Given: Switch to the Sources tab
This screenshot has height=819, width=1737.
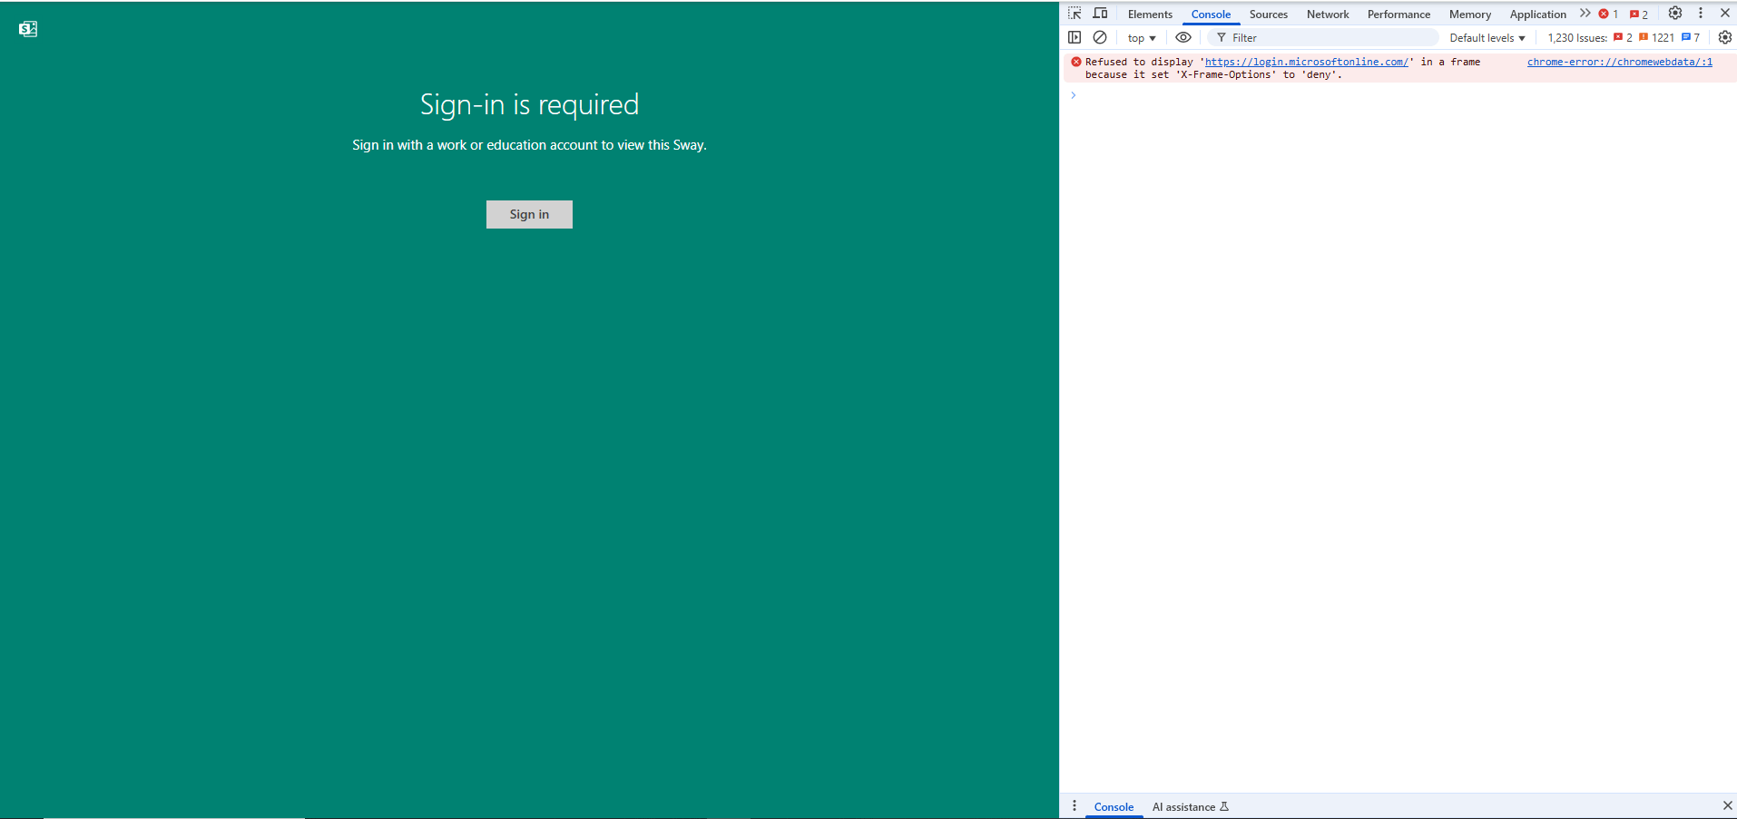Looking at the screenshot, I should point(1268,14).
